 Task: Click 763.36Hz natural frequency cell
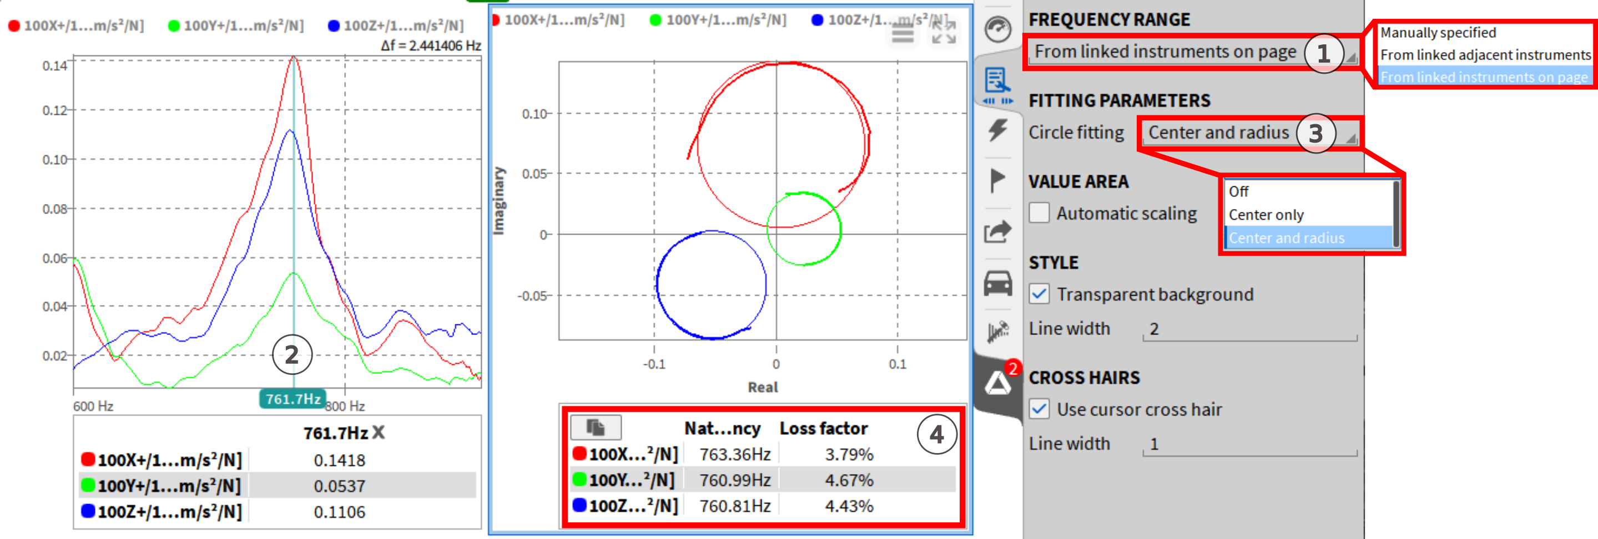point(734,454)
